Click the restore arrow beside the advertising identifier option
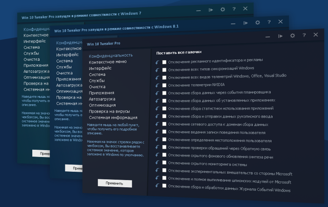The width and height of the screenshot is (328, 207). click(158, 62)
